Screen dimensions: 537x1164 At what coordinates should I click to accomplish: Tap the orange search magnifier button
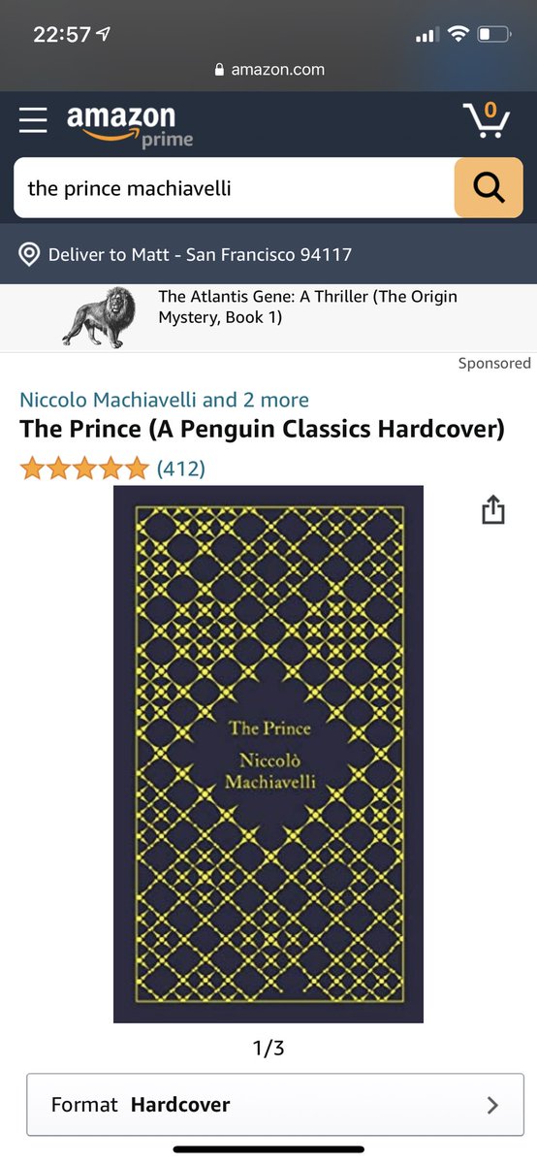pos(489,187)
